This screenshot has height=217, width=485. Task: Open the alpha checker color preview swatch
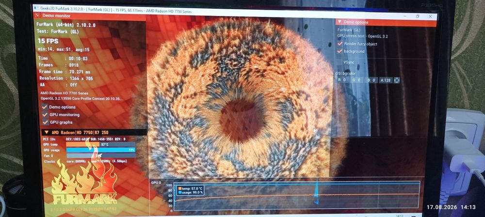(x=397, y=80)
